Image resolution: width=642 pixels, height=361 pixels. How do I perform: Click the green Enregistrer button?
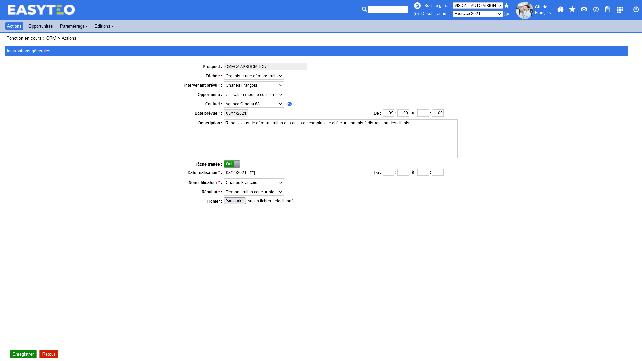point(23,354)
